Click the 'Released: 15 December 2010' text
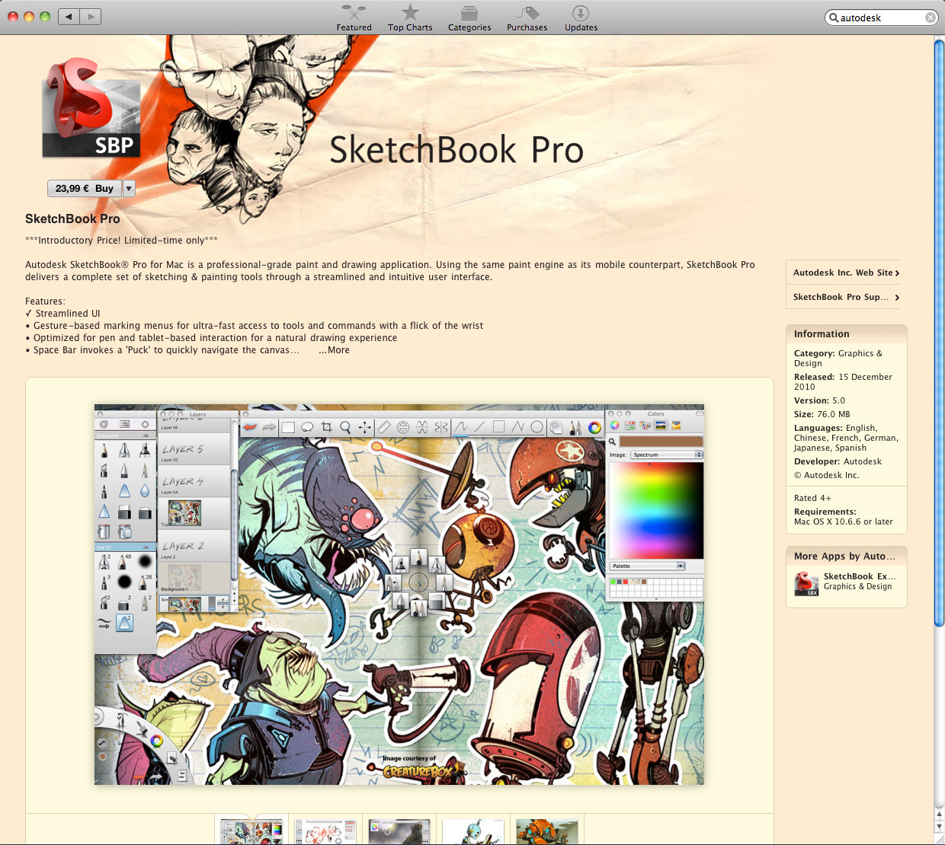Screen dimensions: 945x845 pyautogui.click(x=843, y=381)
